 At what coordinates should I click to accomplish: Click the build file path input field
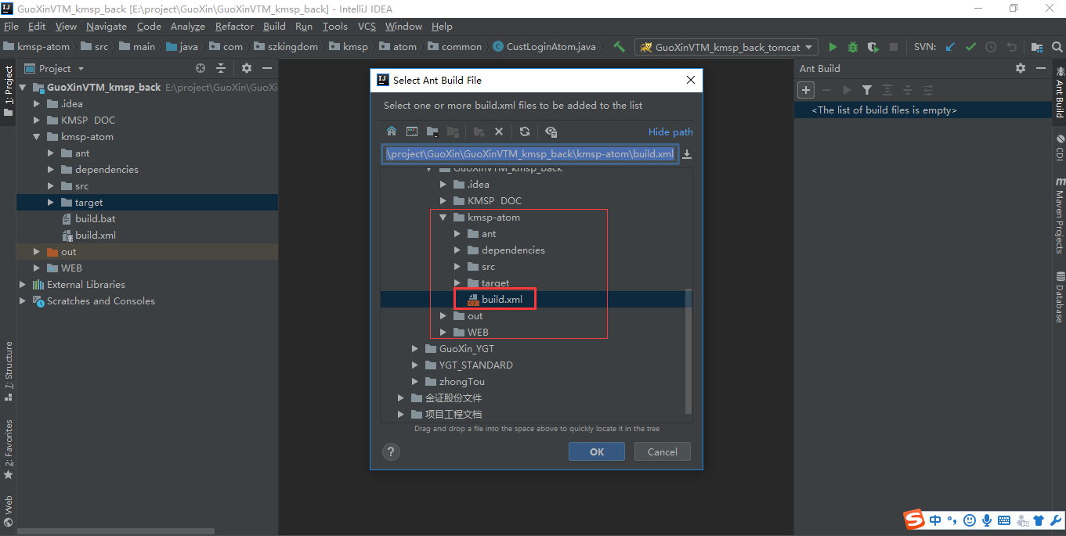tap(530, 154)
